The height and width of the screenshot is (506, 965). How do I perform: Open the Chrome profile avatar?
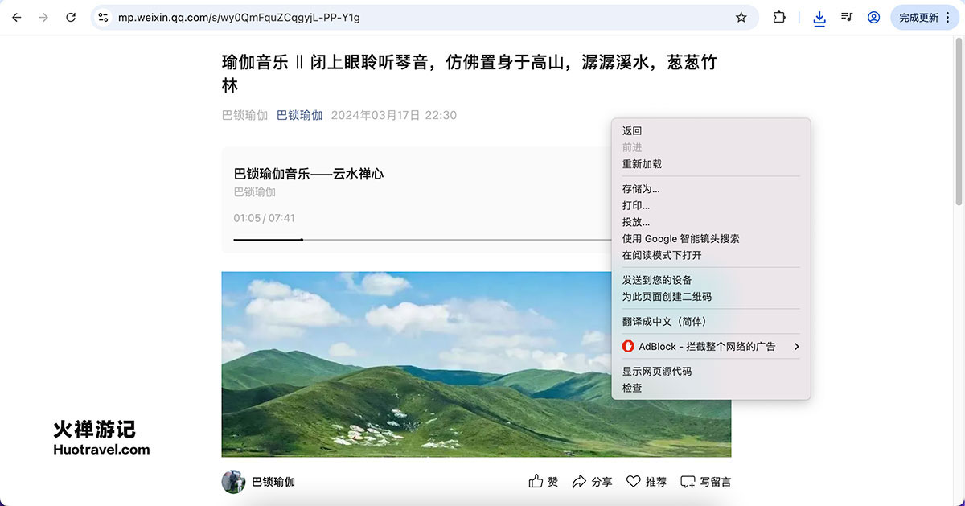click(873, 17)
